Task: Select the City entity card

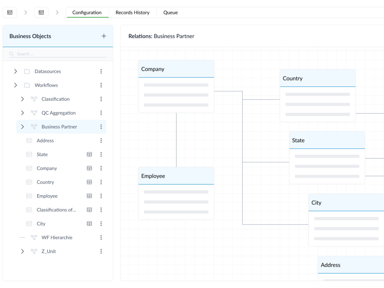Action: coord(346,220)
